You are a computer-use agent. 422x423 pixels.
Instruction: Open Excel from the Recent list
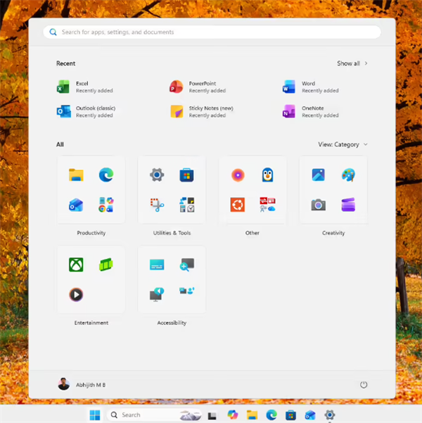(x=84, y=87)
